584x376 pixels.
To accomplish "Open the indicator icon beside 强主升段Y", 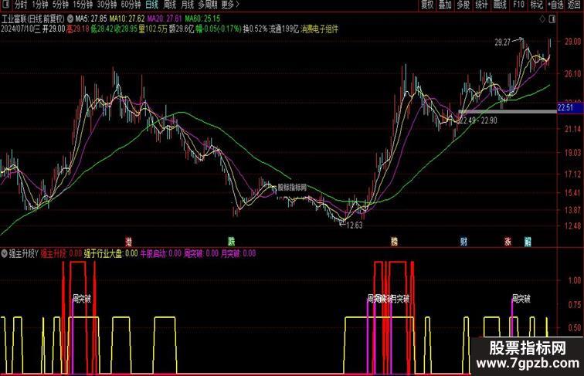I will click(4, 253).
